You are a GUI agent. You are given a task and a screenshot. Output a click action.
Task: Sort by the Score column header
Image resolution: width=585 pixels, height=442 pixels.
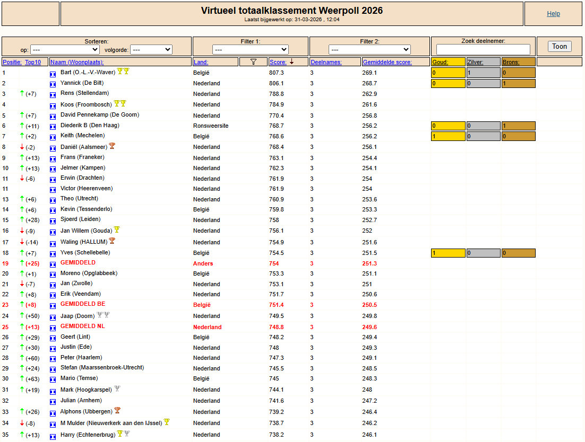coord(278,62)
